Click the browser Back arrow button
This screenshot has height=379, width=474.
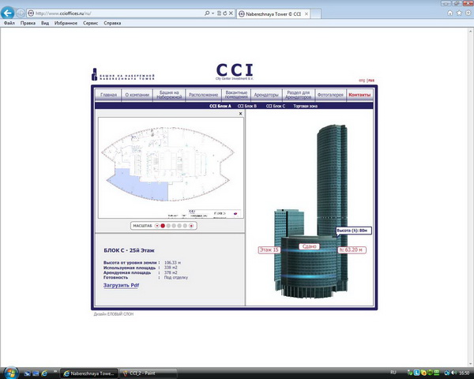[x=8, y=13]
